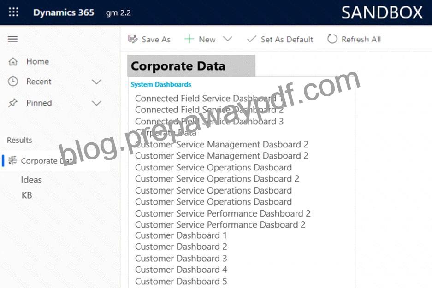This screenshot has width=432, height=288.
Task: Select KB in the sidebar
Action: tap(27, 195)
